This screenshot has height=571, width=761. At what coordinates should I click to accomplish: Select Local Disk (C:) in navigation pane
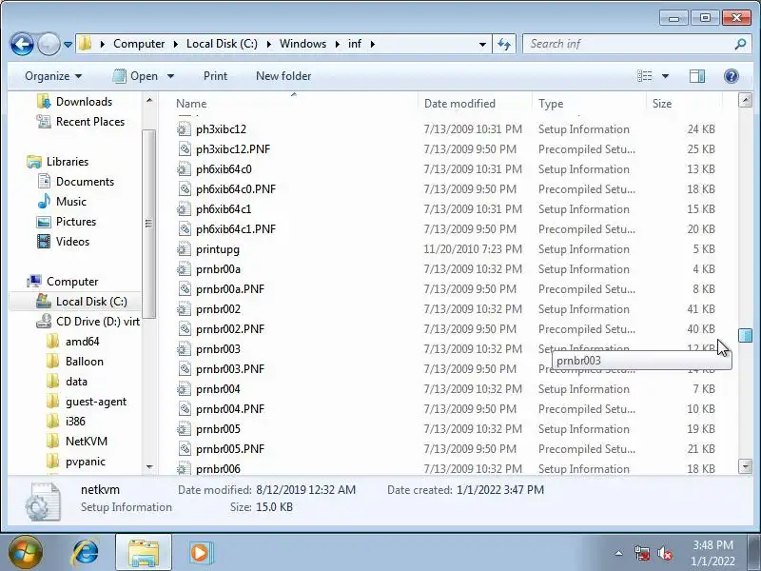(x=91, y=302)
